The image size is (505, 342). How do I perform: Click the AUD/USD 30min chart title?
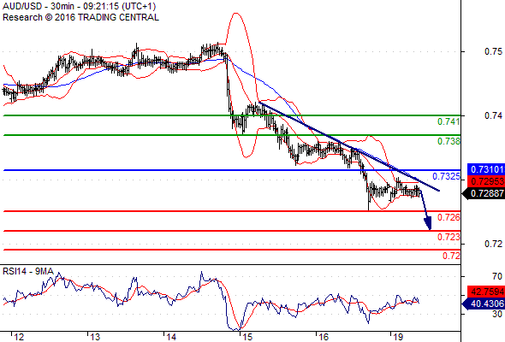click(x=79, y=6)
